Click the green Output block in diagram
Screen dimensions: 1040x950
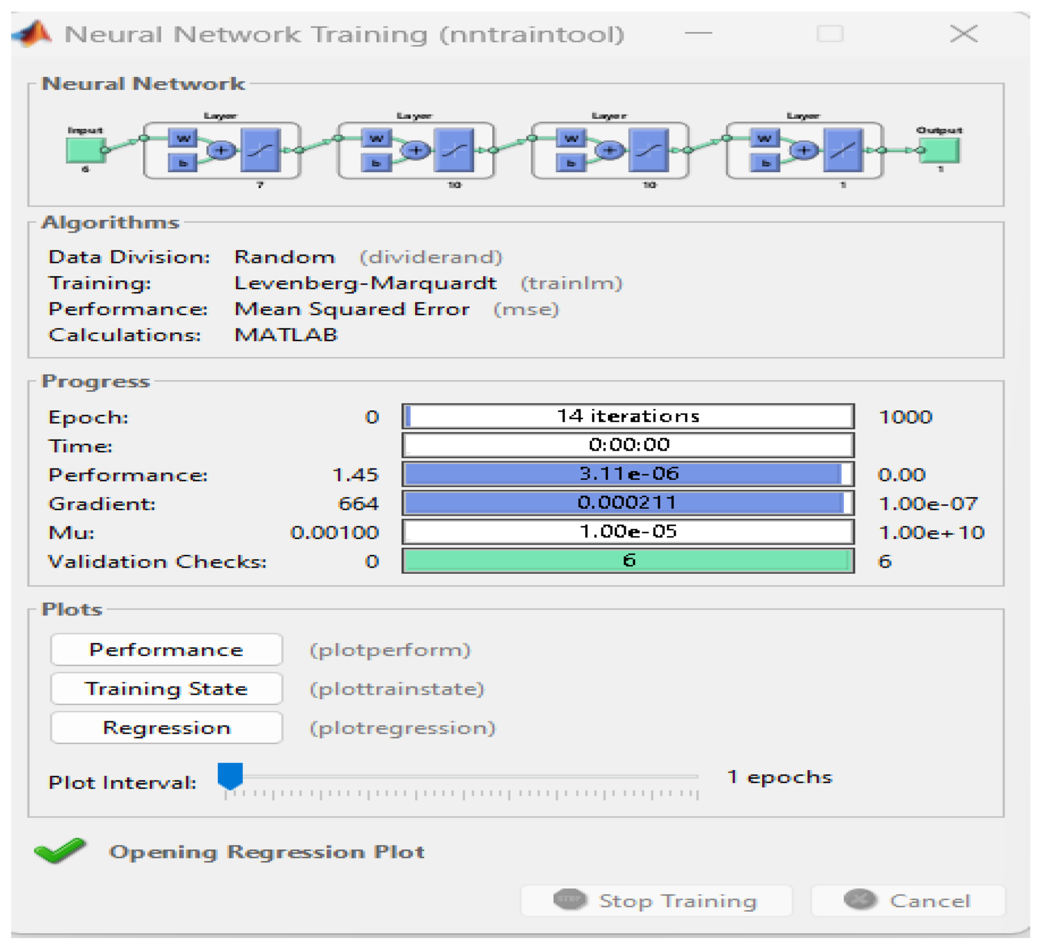[x=940, y=150]
